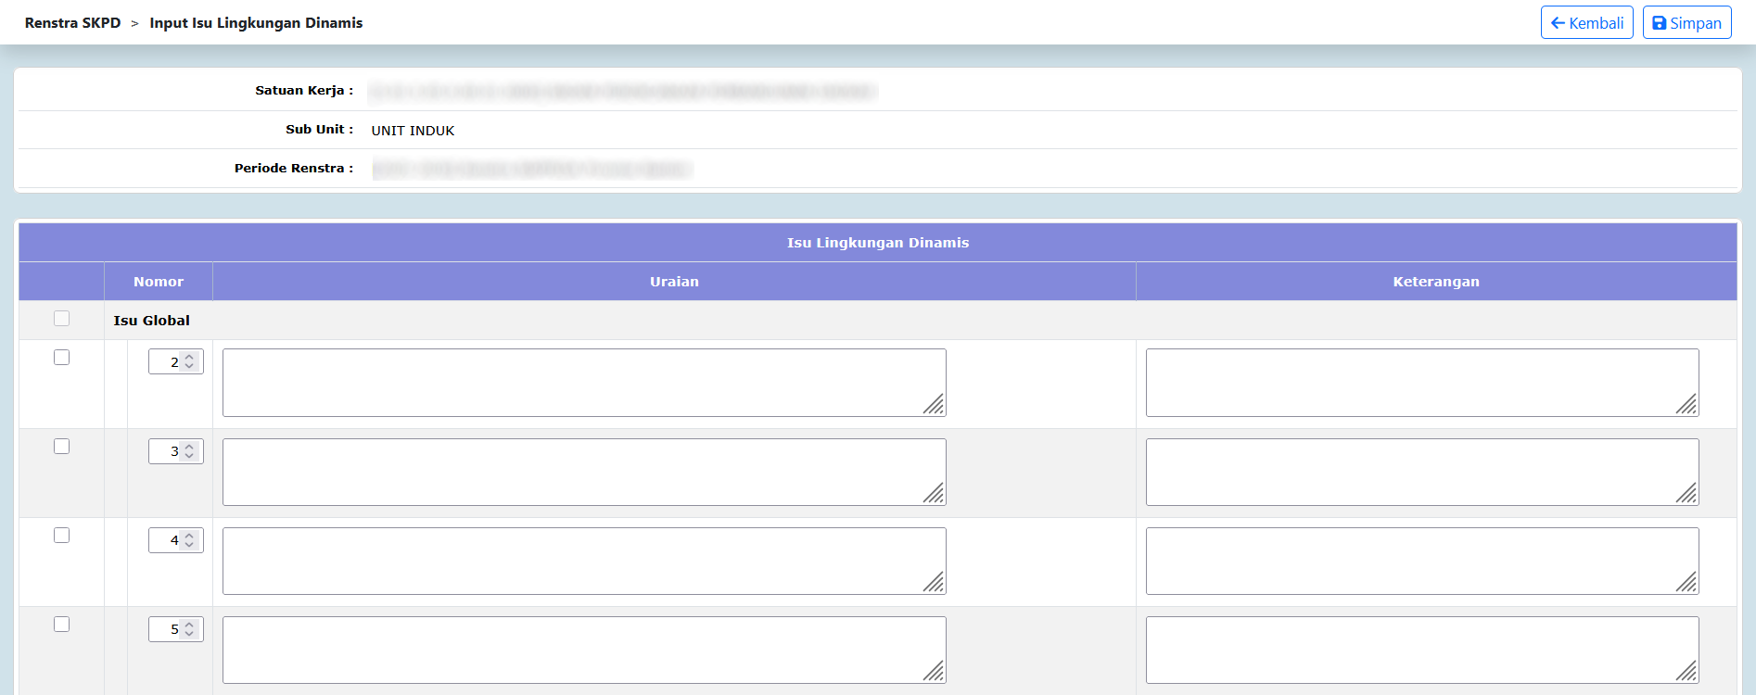Click the Simpan save button
1756x695 pixels.
(1686, 23)
